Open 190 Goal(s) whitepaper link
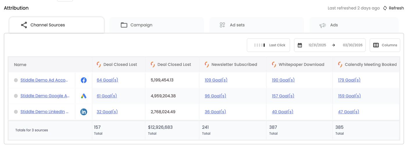The width and height of the screenshot is (407, 146). tap(283, 80)
